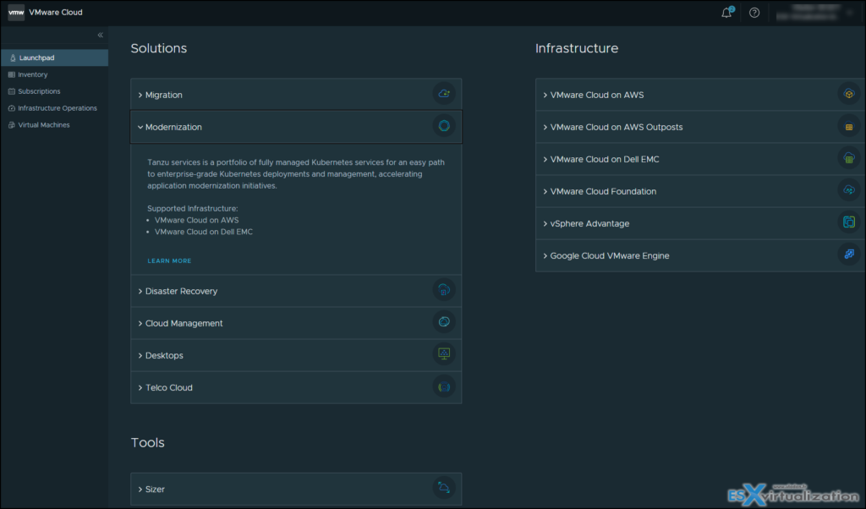Image resolution: width=866 pixels, height=509 pixels.
Task: Click the notifications bell icon
Action: tap(725, 12)
